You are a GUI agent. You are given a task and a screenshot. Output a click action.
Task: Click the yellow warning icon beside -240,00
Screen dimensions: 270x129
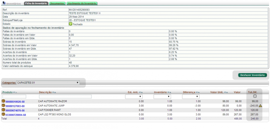[x=260, y=106]
